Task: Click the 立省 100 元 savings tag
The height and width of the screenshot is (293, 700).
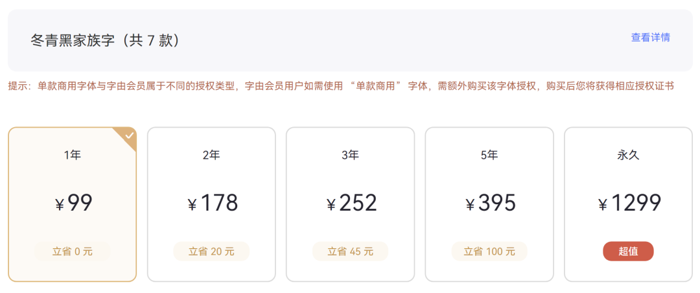Action: (489, 252)
